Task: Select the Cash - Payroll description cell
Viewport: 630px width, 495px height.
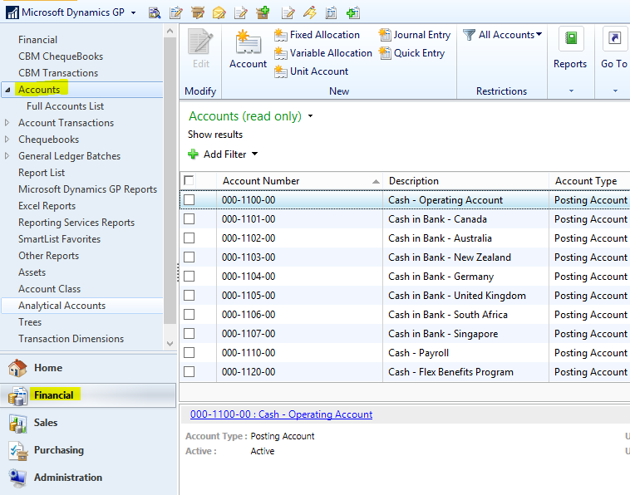Action: [465, 353]
